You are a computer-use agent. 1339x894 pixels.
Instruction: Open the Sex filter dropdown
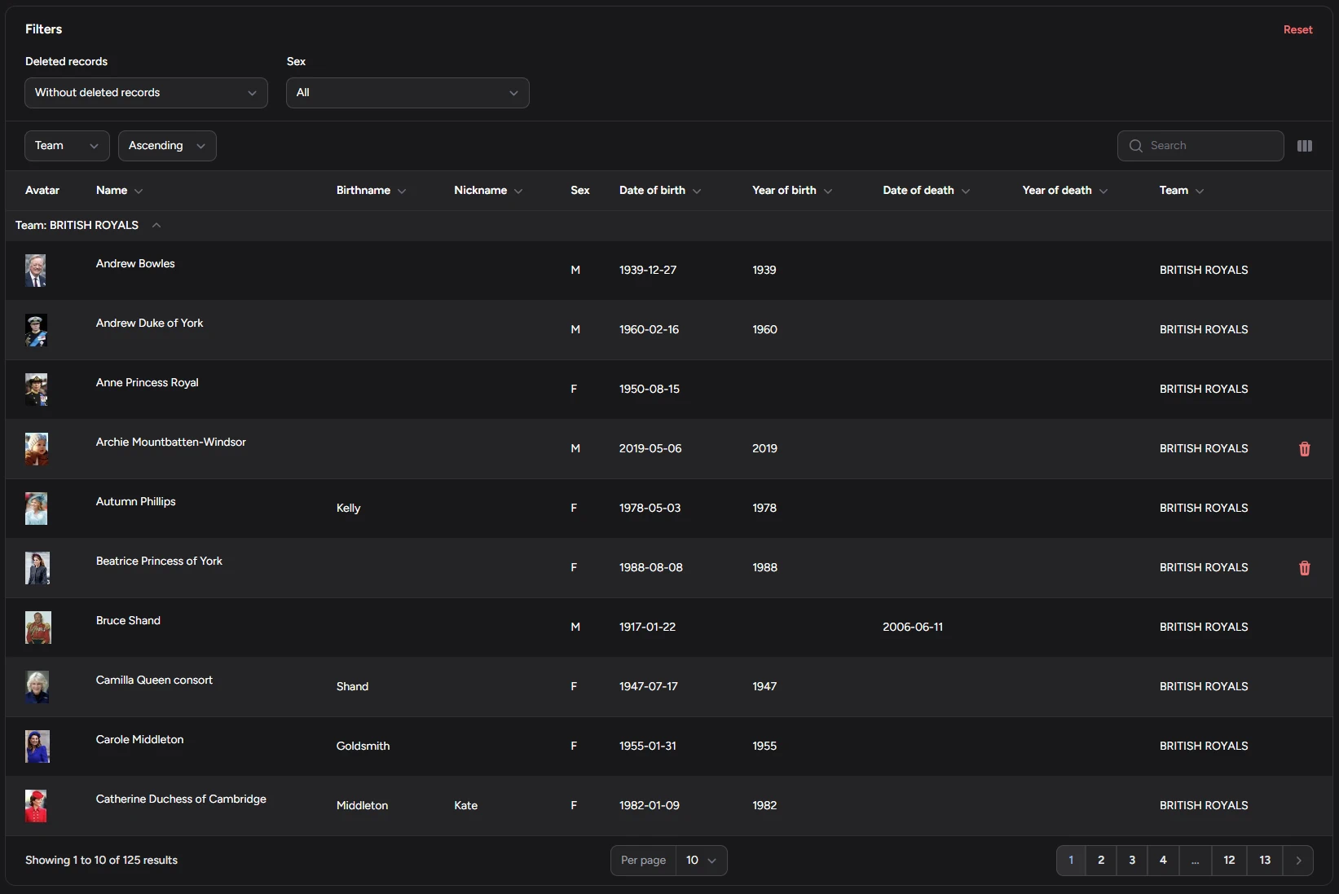pos(407,93)
